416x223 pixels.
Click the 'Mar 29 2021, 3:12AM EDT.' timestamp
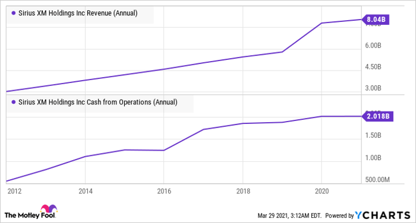coord(289,215)
